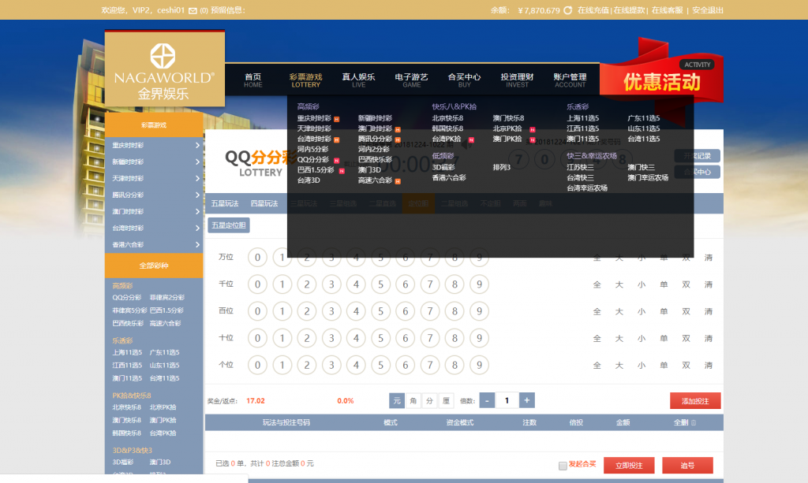Open the mail inbox envelope icon
Screen dimensions: 808x483
pyautogui.click(x=193, y=10)
